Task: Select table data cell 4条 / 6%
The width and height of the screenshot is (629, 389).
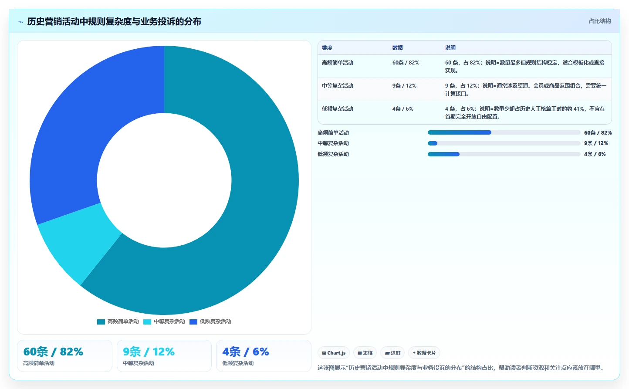Action: click(x=402, y=109)
